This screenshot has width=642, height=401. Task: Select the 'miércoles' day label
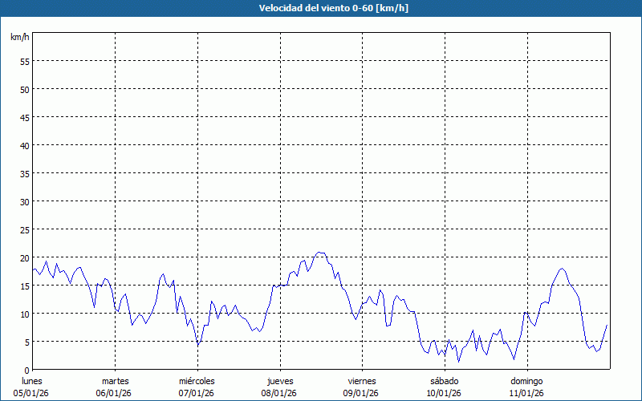[197, 380]
